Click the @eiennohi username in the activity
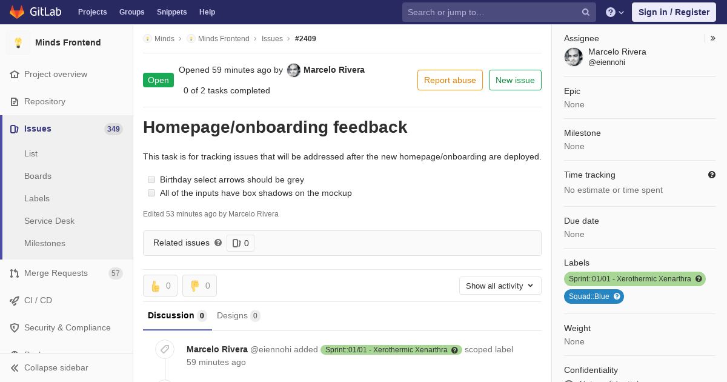 pos(271,349)
